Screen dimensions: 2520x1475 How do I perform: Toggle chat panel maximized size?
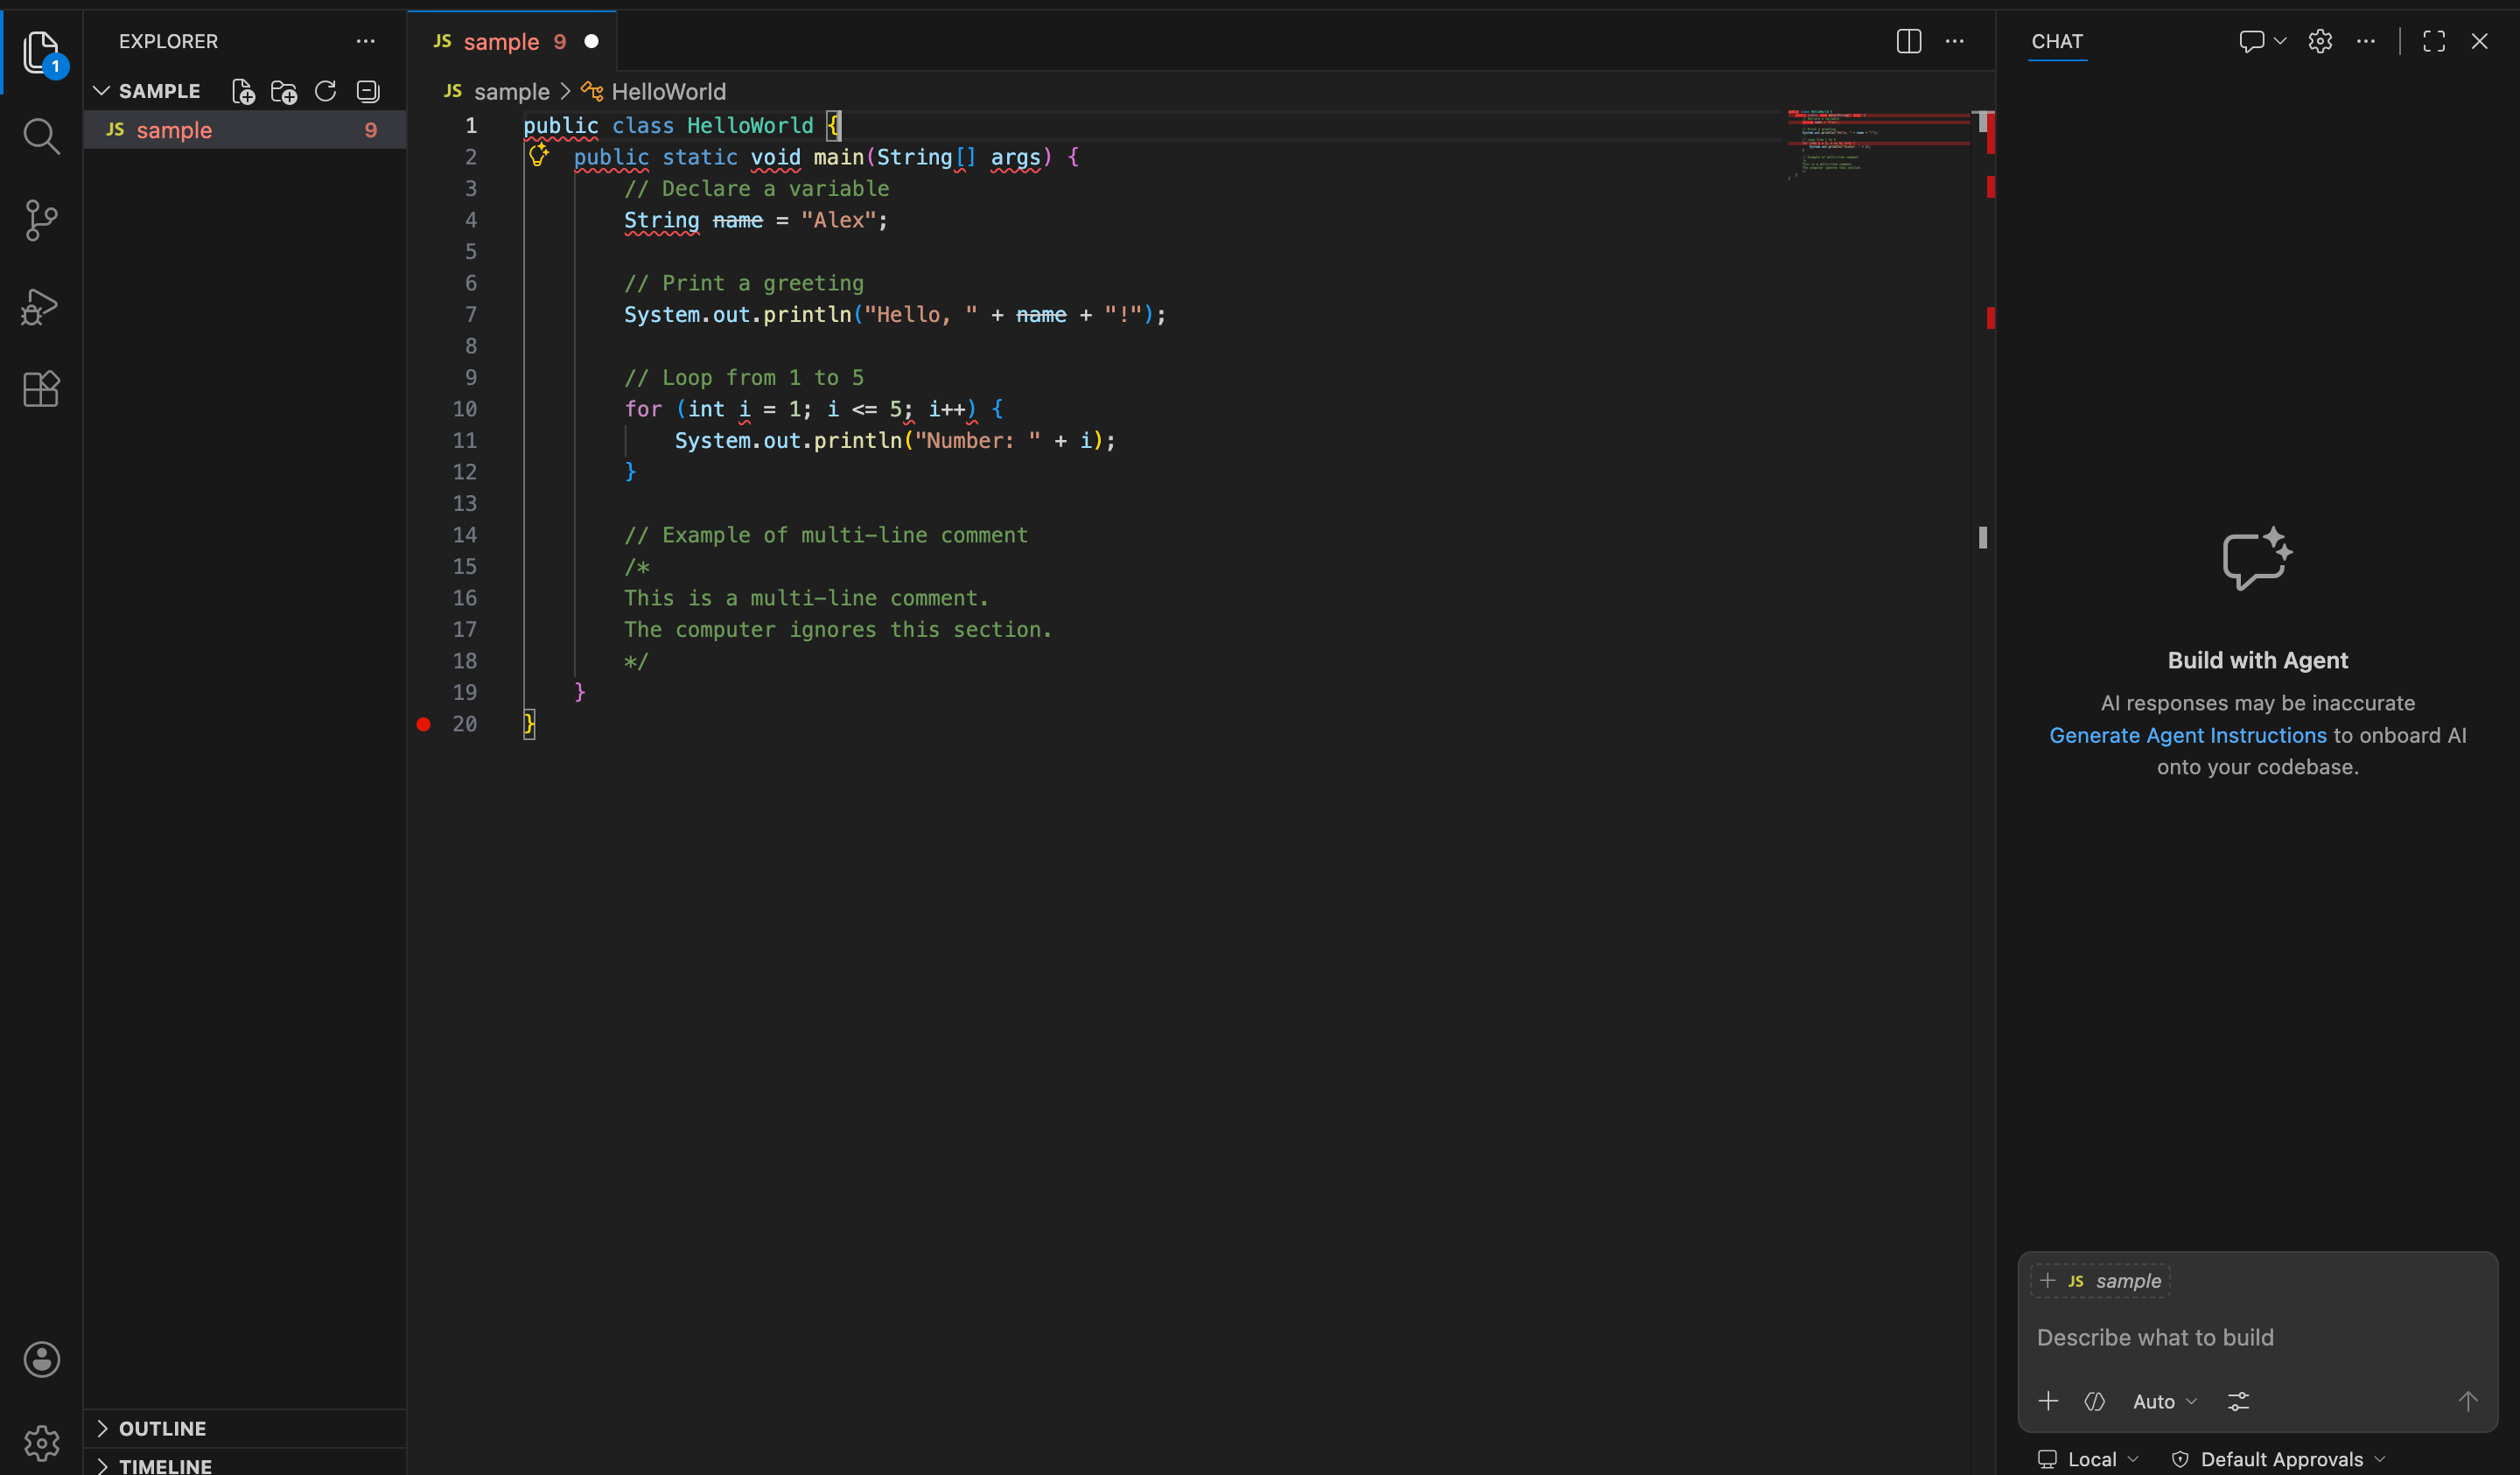2433,41
